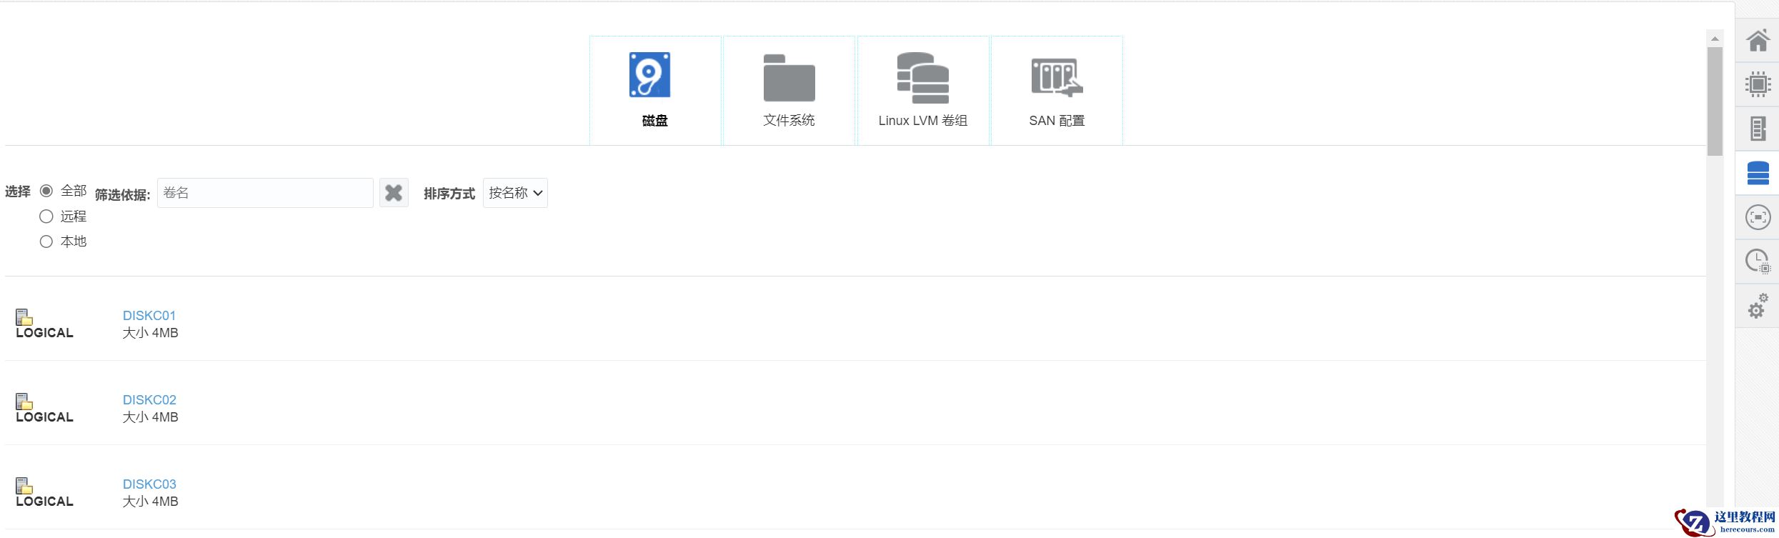Image resolution: width=1779 pixels, height=538 pixels.
Task: Click the 大小 4MB text under DISKC03
Action: [x=151, y=502]
